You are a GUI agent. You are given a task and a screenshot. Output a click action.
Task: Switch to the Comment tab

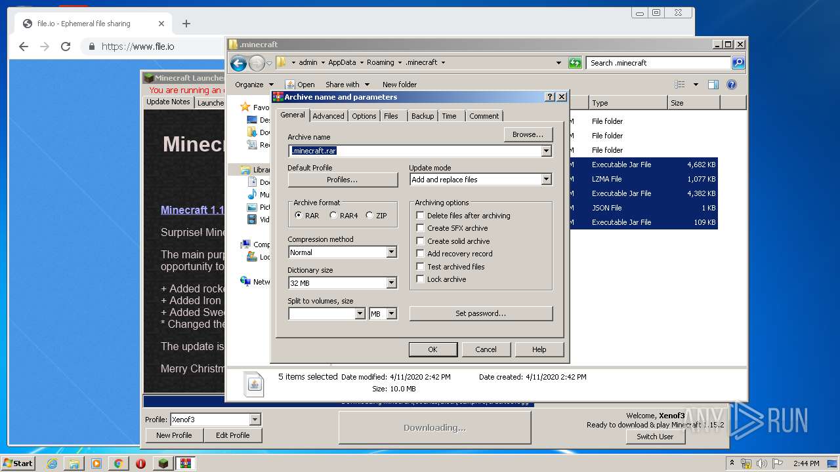click(484, 116)
